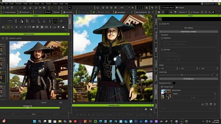This screenshot has width=221, height=124.
Task: Click the refresh icon in Render Preview
Action: [x=3, y=38]
